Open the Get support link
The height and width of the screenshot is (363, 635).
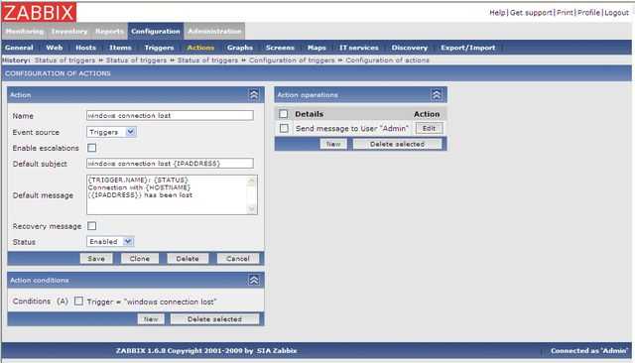[531, 13]
